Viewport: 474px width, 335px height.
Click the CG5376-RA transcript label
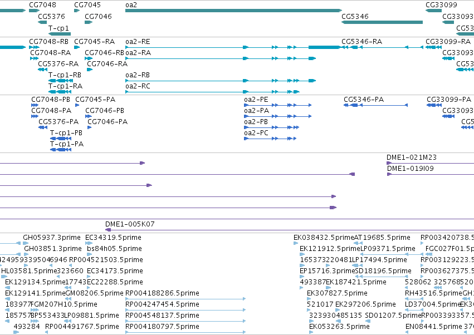pyautogui.click(x=58, y=64)
